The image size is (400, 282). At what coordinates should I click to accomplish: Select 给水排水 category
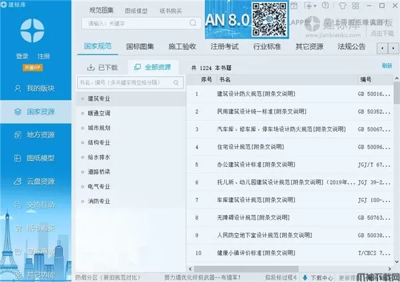click(131, 157)
